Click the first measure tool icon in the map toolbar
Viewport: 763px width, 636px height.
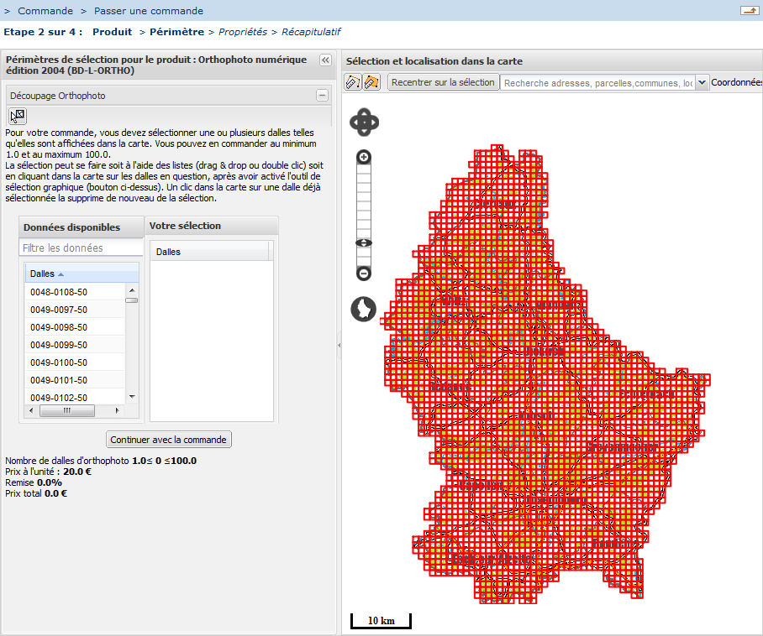pos(353,82)
